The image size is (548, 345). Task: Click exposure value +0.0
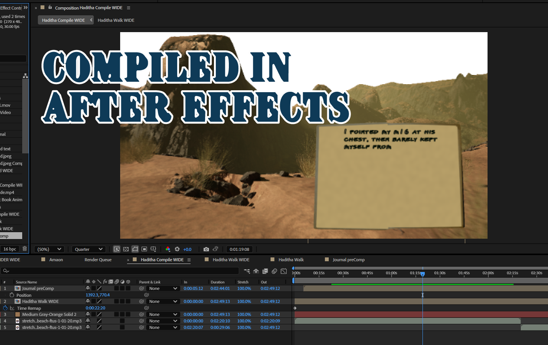tap(187, 249)
